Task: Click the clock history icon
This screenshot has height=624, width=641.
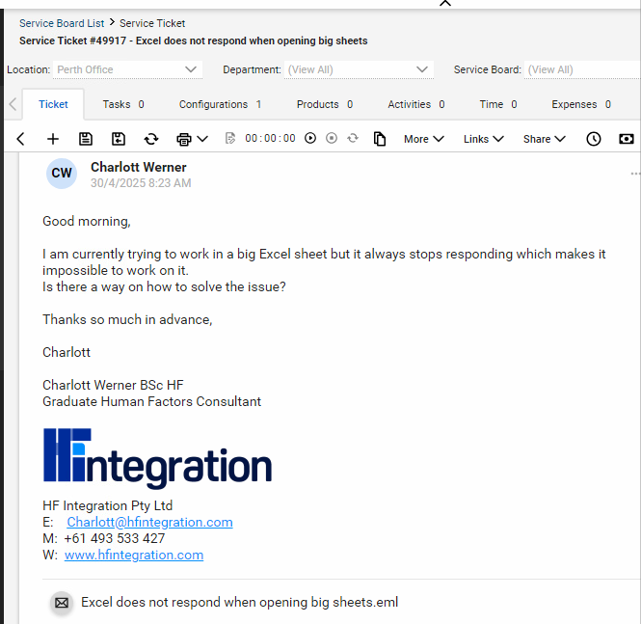Action: [x=594, y=139]
